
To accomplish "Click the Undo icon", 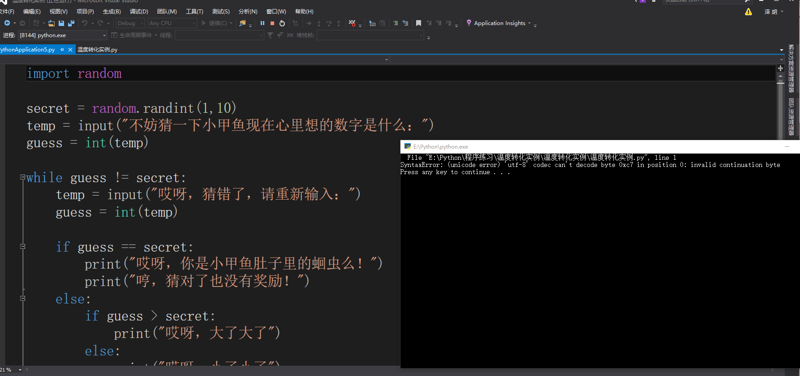I will (x=85, y=23).
